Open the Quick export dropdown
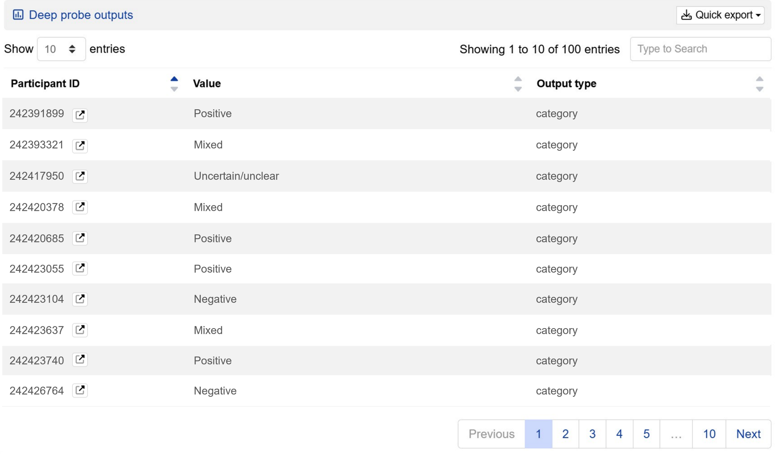The image size is (775, 454). (720, 15)
